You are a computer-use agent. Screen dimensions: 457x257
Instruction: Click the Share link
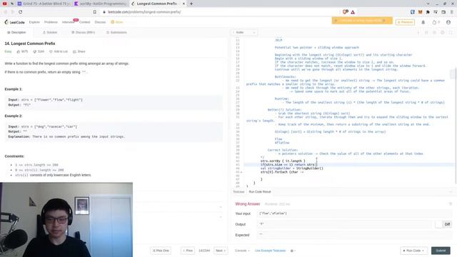pos(79,51)
